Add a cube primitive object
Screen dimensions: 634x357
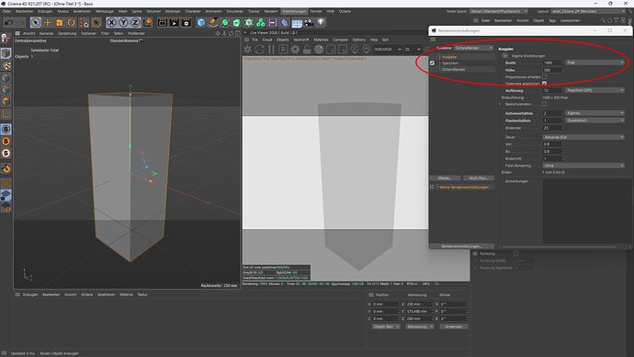(201, 23)
